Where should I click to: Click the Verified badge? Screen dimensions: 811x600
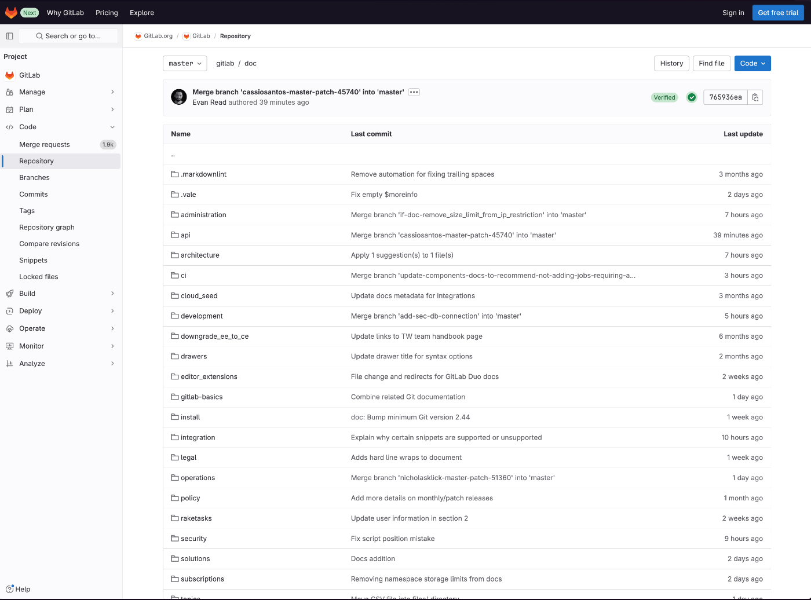[x=664, y=97]
